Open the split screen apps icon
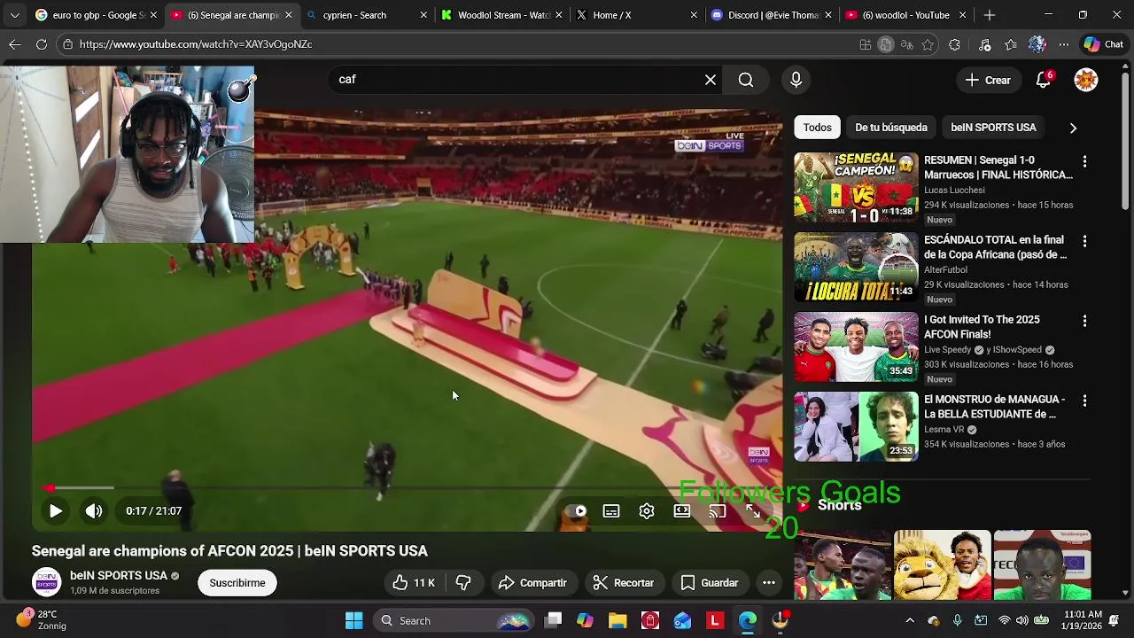The height and width of the screenshot is (638, 1134). [x=866, y=44]
